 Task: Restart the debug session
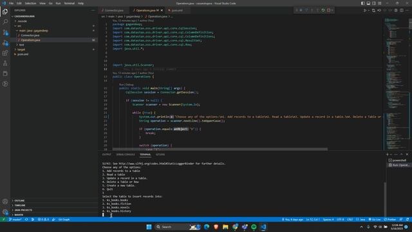point(323,10)
